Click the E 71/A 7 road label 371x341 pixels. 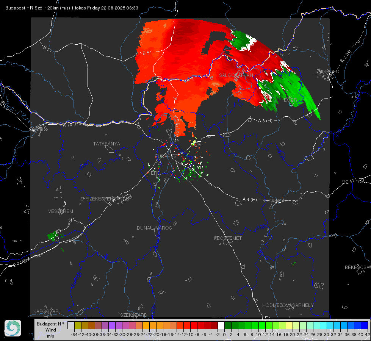click(x=22, y=262)
